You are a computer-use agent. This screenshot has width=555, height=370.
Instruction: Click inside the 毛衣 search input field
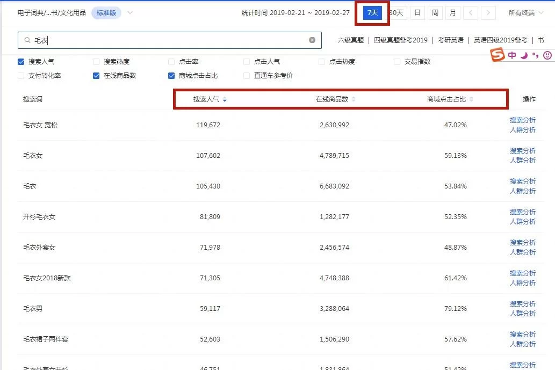pyautogui.click(x=161, y=40)
